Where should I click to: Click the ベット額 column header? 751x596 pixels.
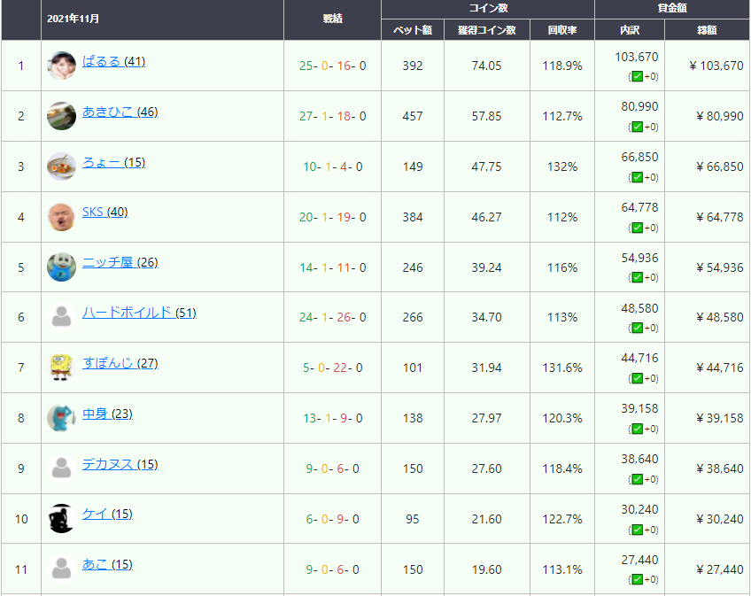pyautogui.click(x=413, y=30)
